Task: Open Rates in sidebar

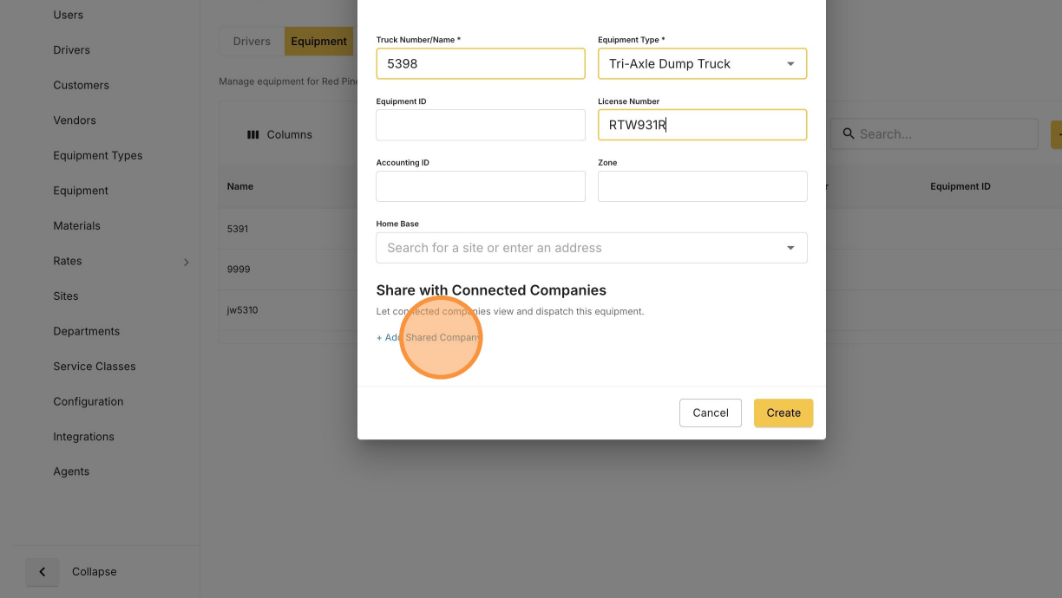Action: [x=68, y=261]
